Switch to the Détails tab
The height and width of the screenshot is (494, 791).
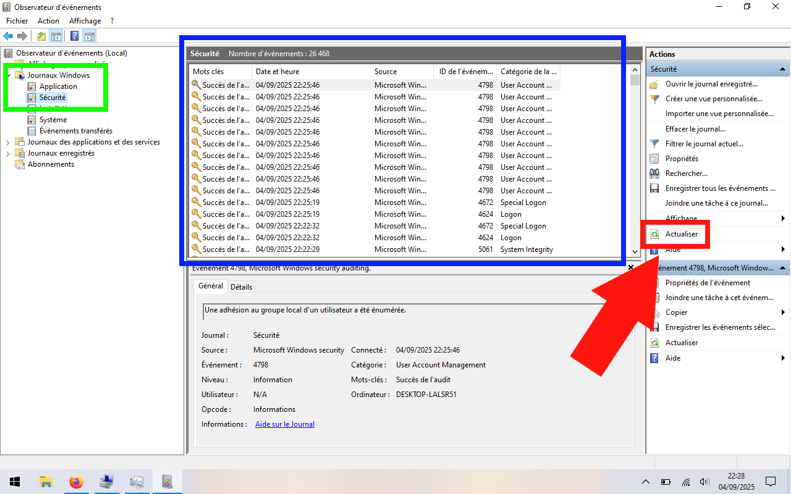tap(241, 287)
